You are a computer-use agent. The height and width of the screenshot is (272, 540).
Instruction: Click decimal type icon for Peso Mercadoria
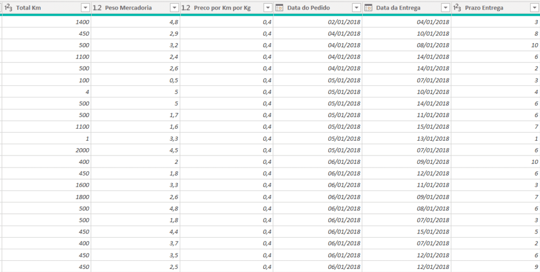pos(98,8)
